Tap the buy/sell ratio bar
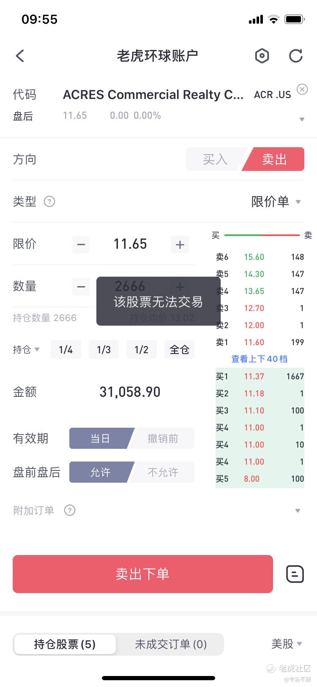Screen dimensions: 317x687 [x=262, y=235]
